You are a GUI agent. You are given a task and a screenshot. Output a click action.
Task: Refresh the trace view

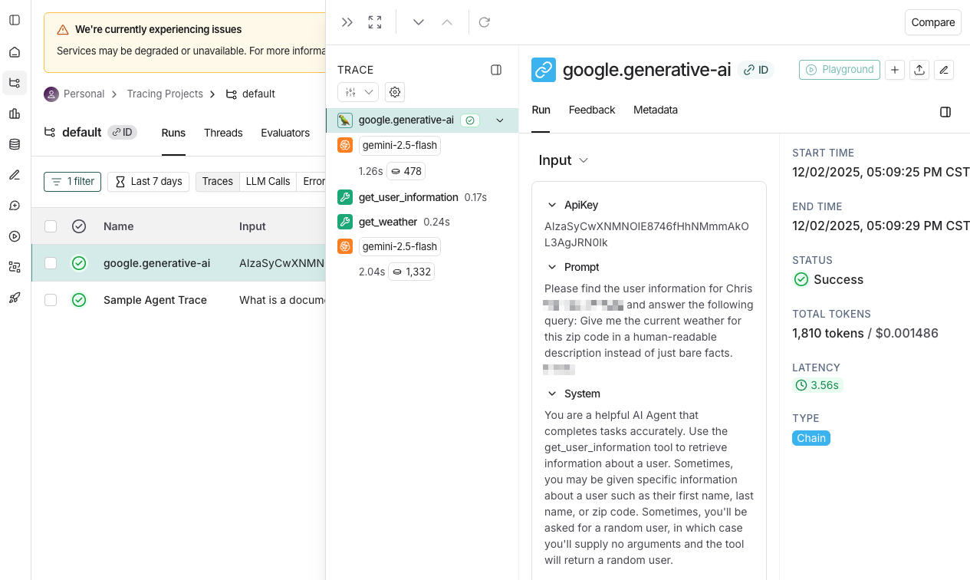[x=485, y=22]
